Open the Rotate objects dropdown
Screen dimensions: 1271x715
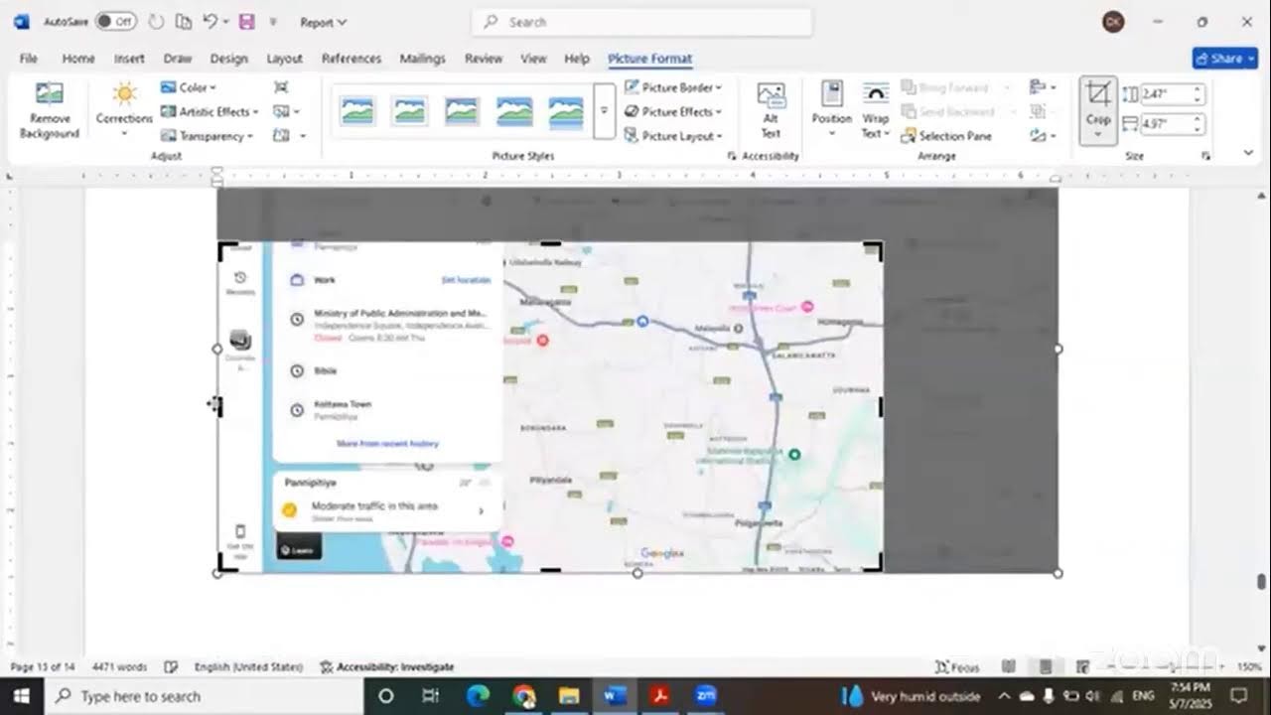click(x=1041, y=136)
